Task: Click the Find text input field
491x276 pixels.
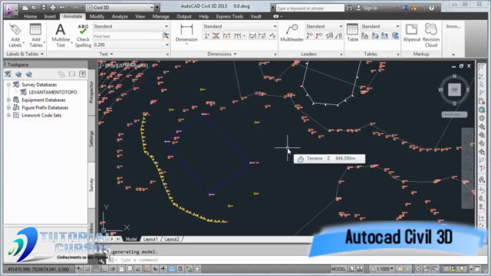Action: coord(127,36)
